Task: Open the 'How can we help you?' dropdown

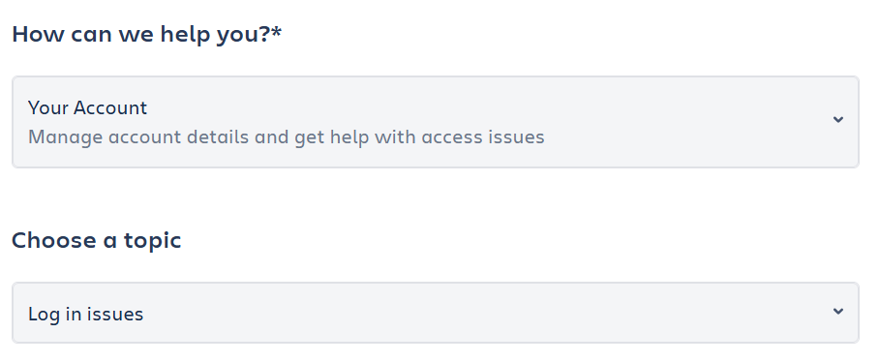Action: (x=435, y=122)
